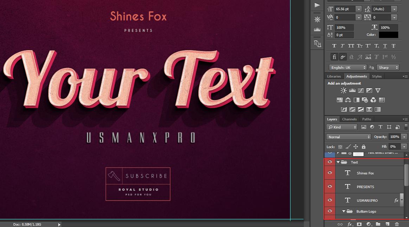
Task: Open the Styles tab
Action: pyautogui.click(x=377, y=76)
